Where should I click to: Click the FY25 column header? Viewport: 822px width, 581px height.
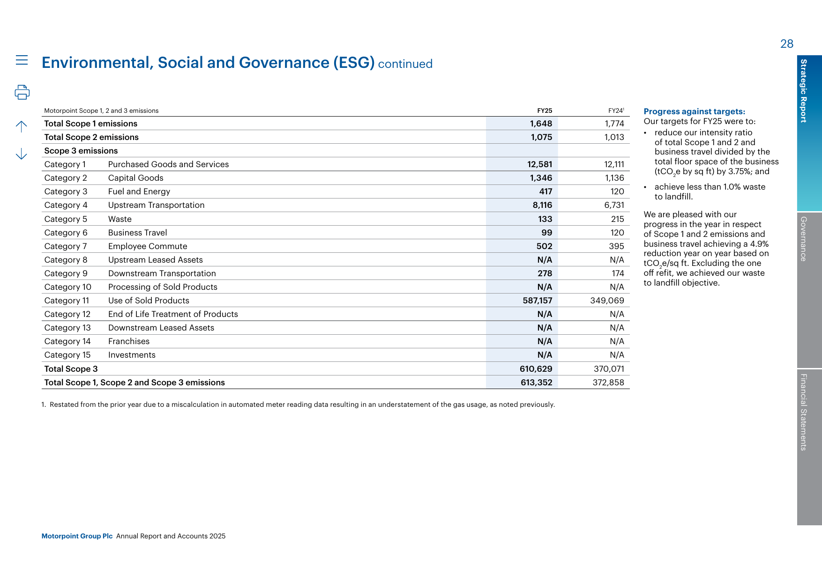pyautogui.click(x=545, y=111)
